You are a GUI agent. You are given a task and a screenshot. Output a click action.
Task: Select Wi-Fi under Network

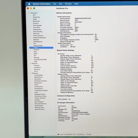(36, 71)
